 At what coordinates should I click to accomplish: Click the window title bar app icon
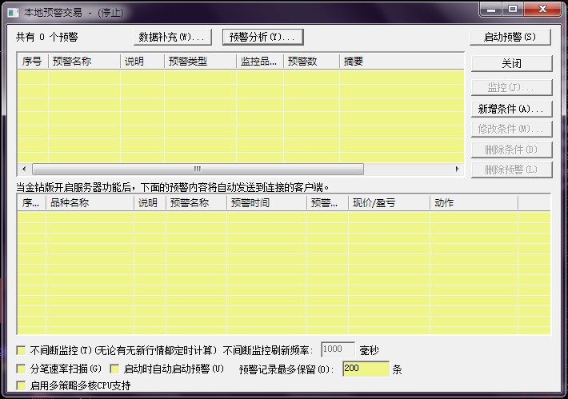click(x=13, y=13)
